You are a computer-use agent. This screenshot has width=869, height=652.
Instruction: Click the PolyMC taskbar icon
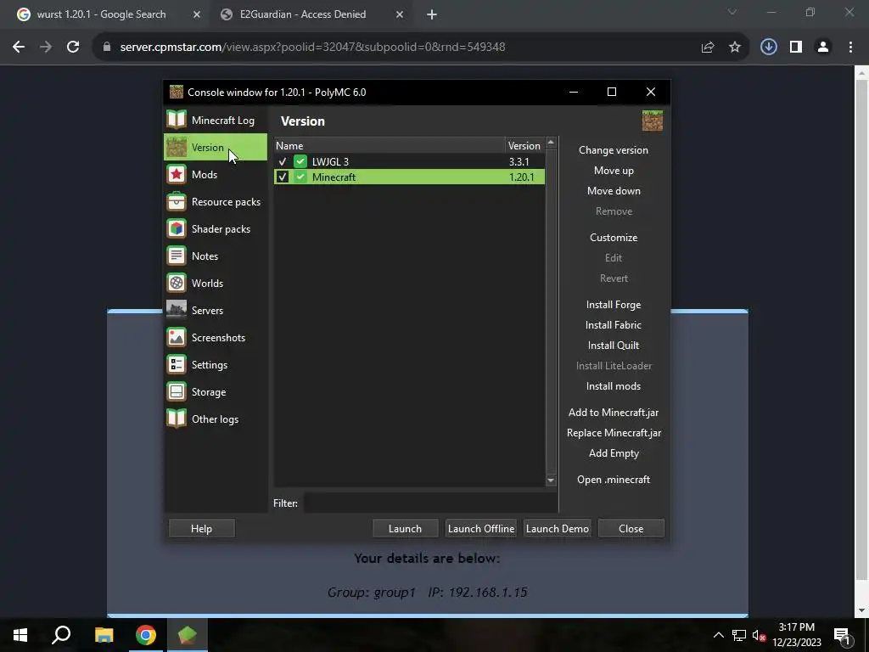click(x=188, y=635)
